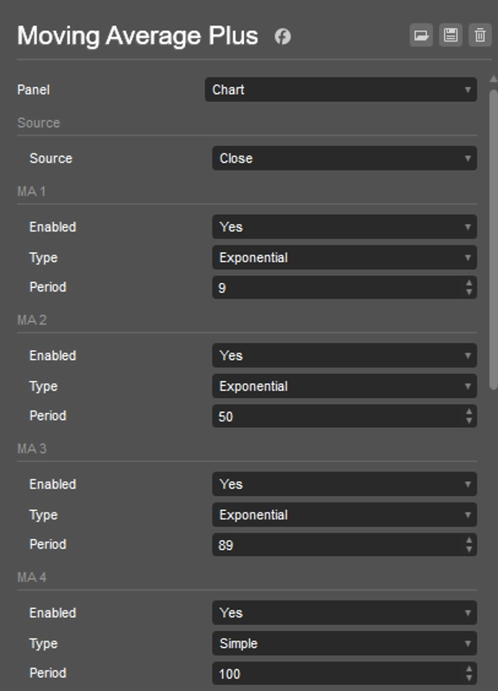Open MA 4 Type dropdown showing Simple
Viewport: 498px width, 691px height.
[344, 643]
